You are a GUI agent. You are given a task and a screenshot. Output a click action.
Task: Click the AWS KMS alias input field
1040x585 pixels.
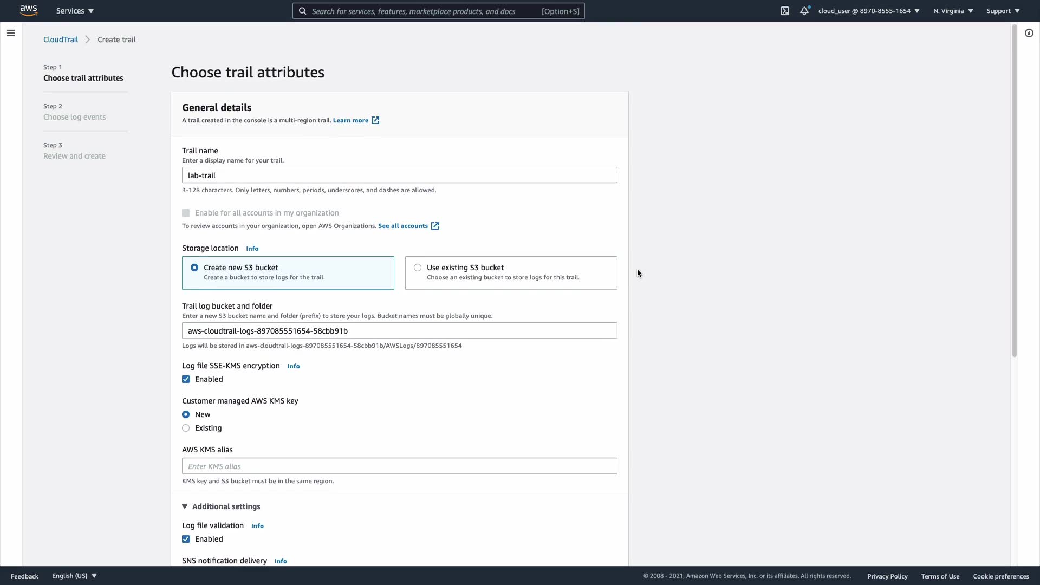click(x=399, y=466)
